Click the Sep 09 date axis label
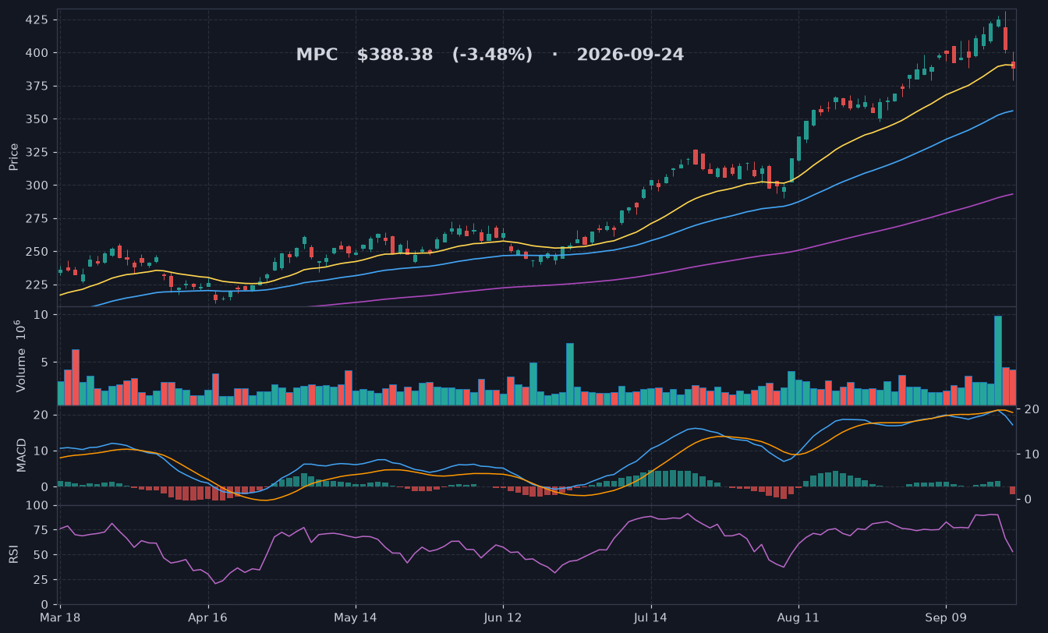 coord(946,617)
